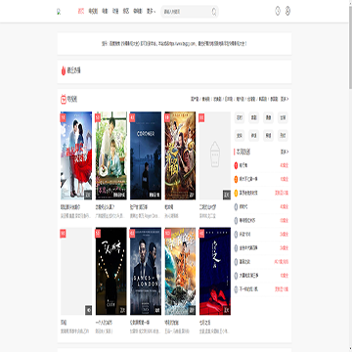Open the user account icon in the header

(x=287, y=11)
